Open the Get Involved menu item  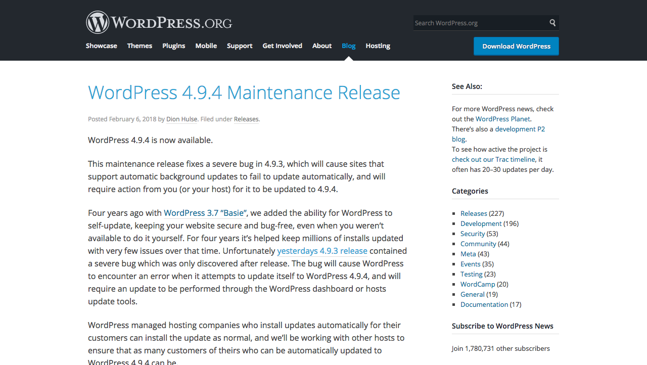click(282, 45)
